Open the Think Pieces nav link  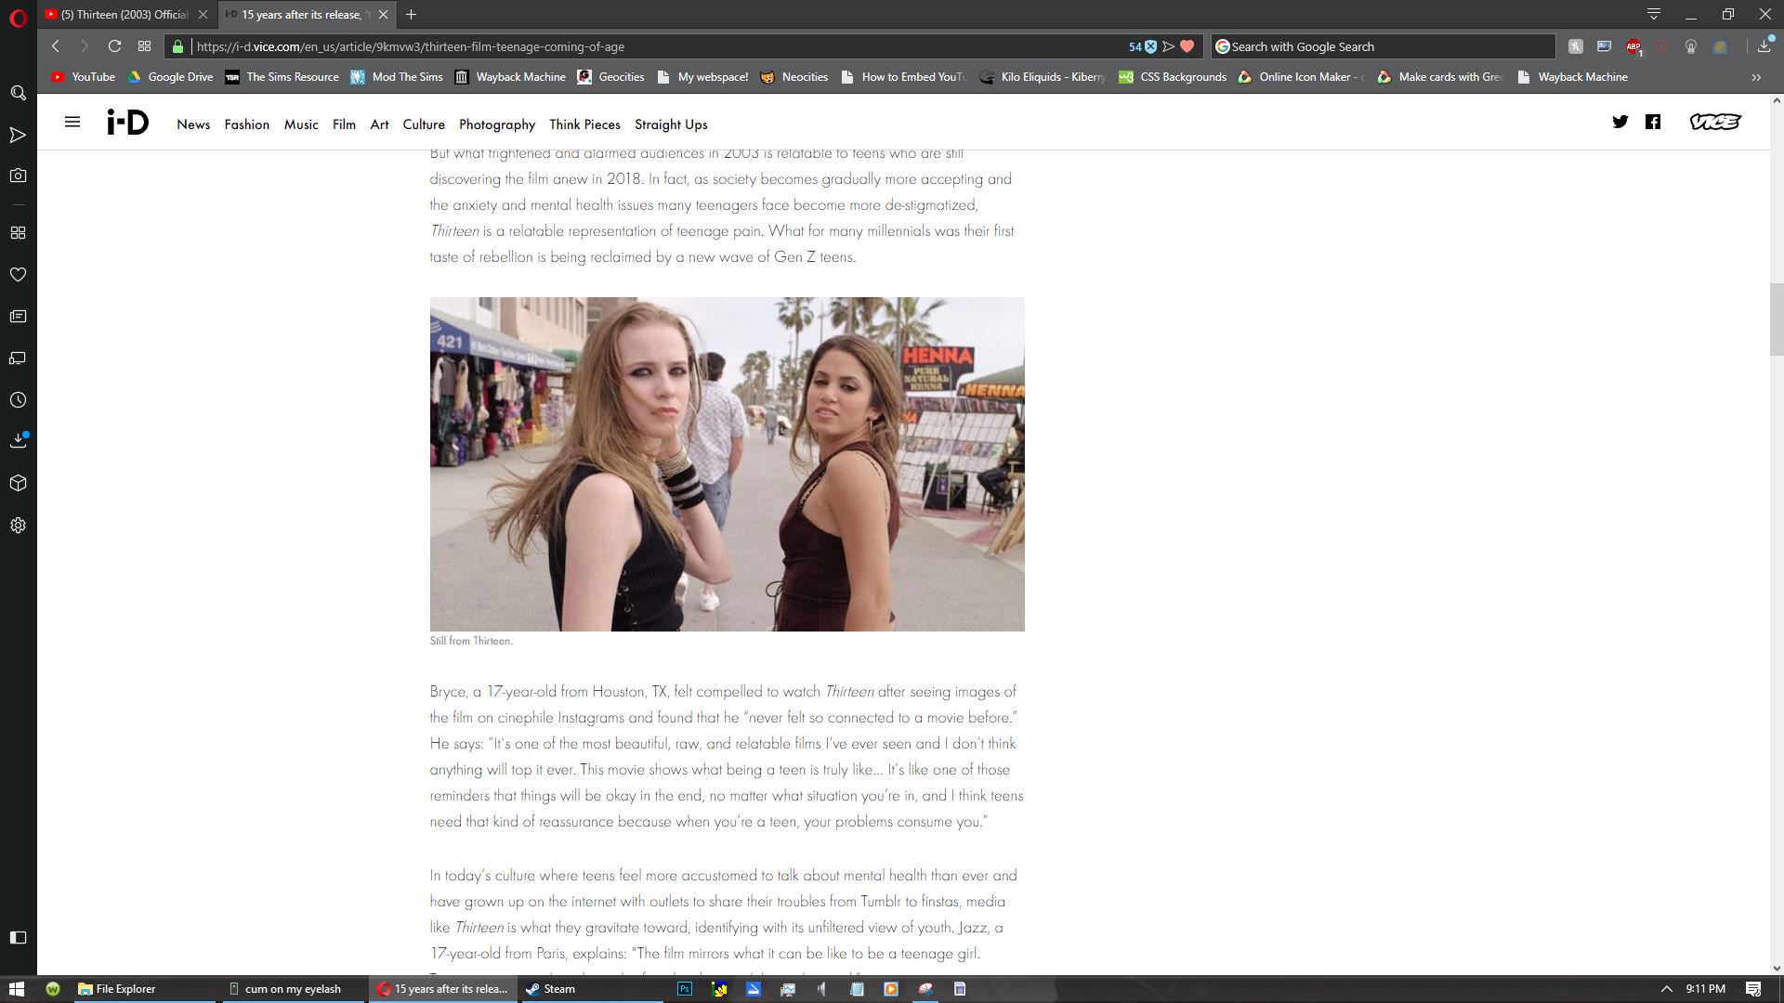pyautogui.click(x=584, y=124)
